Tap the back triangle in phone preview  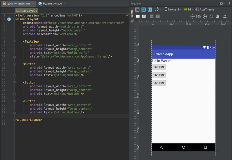[x=162, y=147]
